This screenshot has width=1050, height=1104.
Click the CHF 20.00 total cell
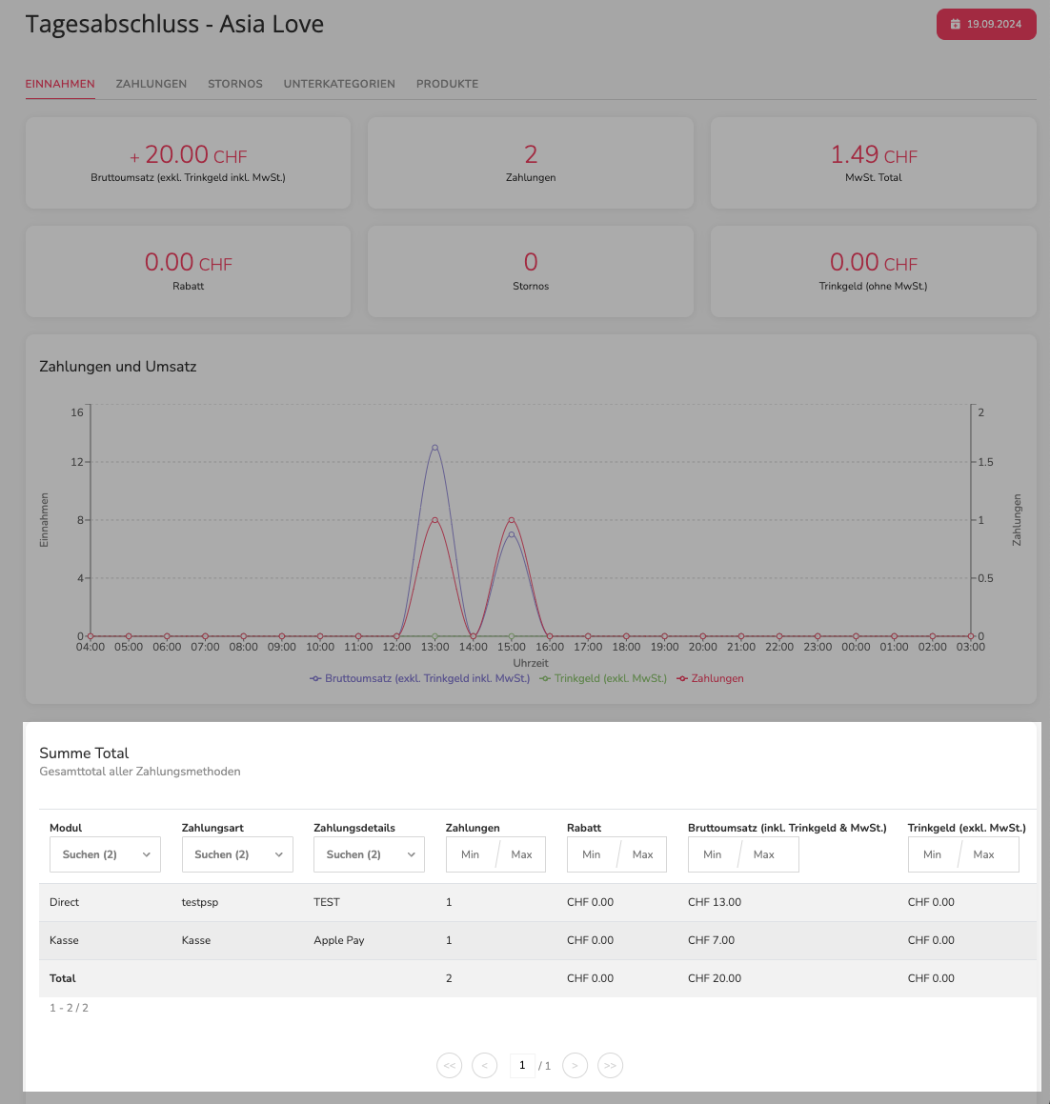715,978
